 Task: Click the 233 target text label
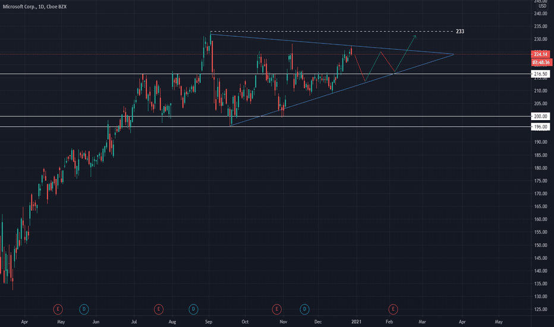(459, 32)
